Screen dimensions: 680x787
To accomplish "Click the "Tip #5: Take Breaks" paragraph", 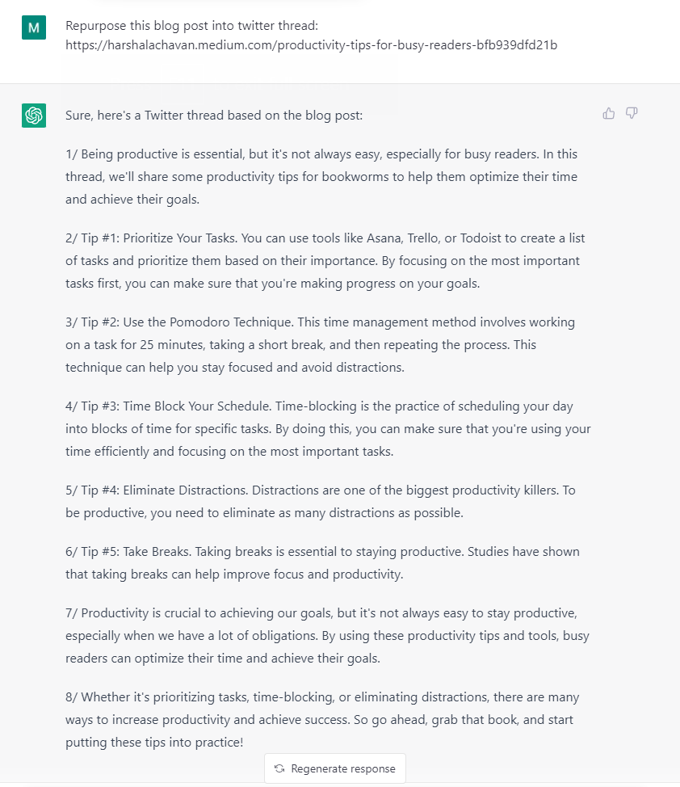I will 322,562.
